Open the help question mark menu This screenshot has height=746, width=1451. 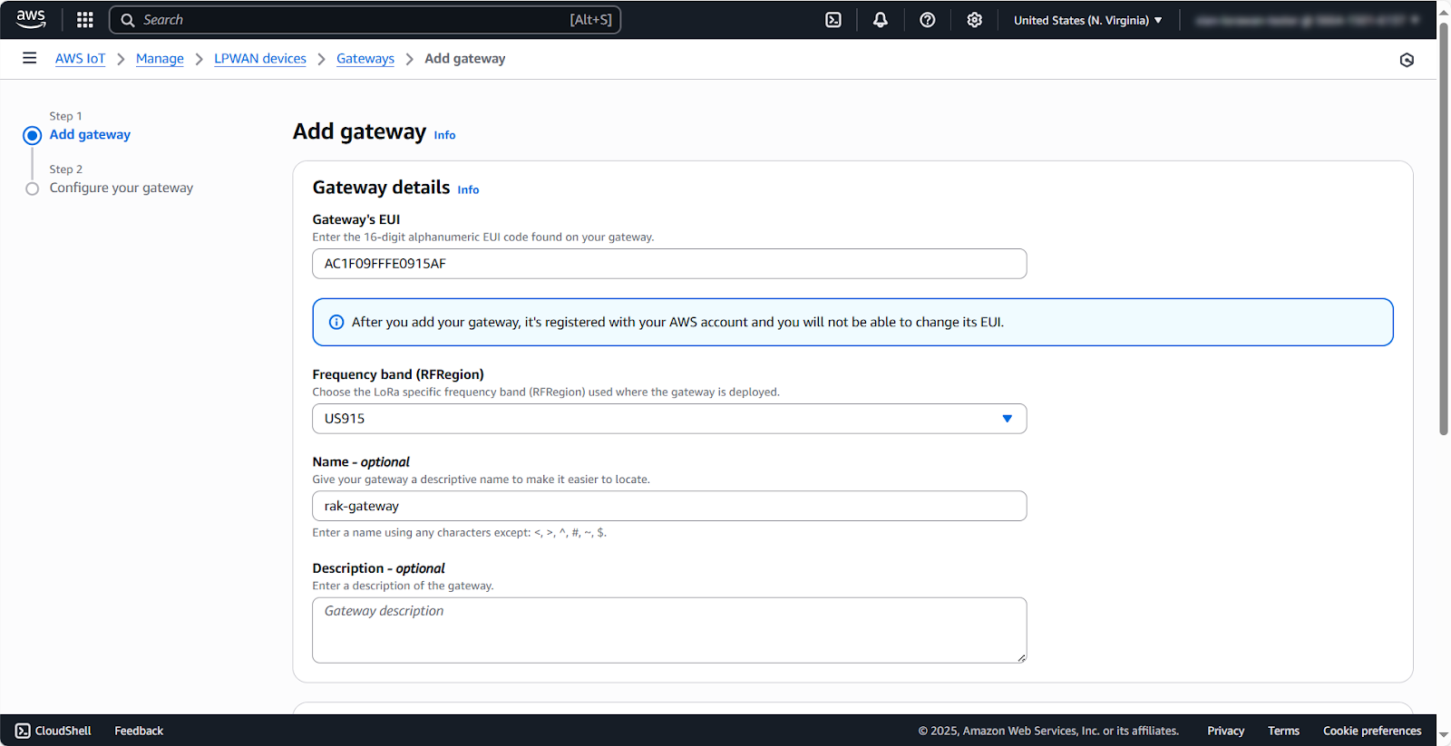pos(927,20)
